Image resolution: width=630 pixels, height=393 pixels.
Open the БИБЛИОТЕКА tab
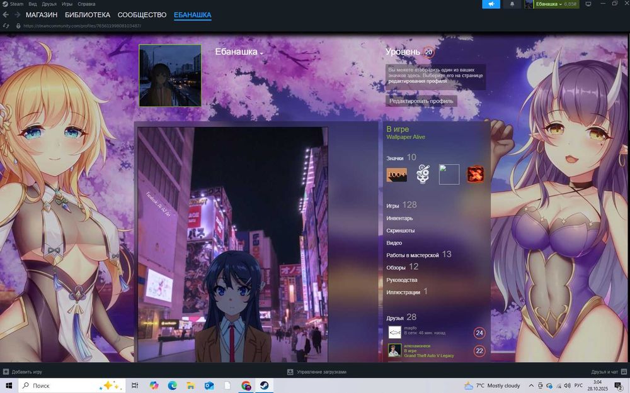88,14
